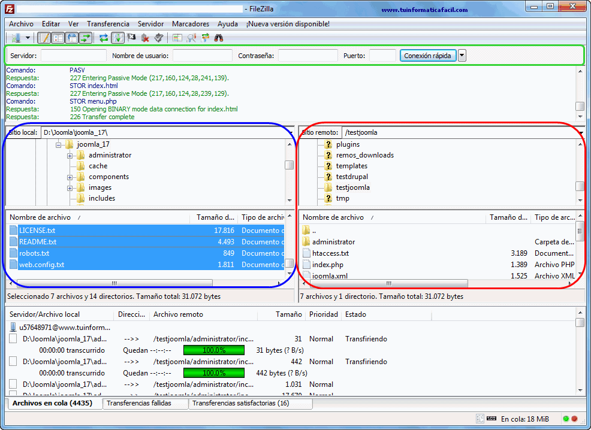Select the tmp remote folder
The height and width of the screenshot is (430, 591).
click(343, 198)
